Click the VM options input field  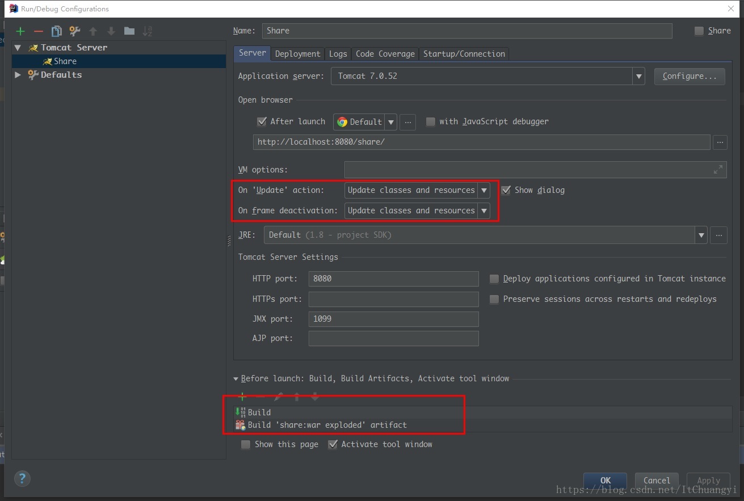click(x=536, y=170)
